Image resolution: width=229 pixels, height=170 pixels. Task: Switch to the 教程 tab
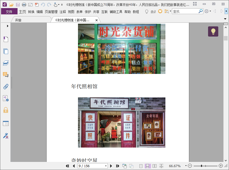pyautogui.click(x=136, y=12)
